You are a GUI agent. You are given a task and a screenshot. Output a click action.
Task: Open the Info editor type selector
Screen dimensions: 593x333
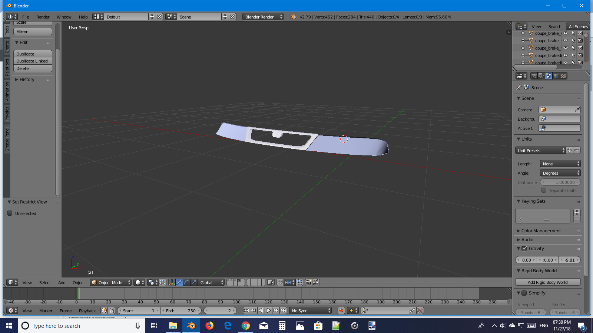(x=12, y=17)
